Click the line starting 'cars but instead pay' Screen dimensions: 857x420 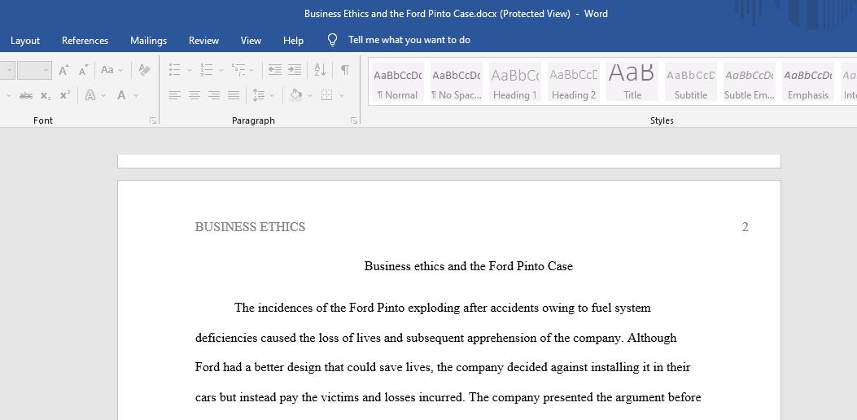tap(448, 397)
